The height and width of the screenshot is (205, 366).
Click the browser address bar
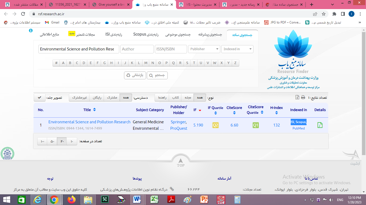tap(171, 14)
